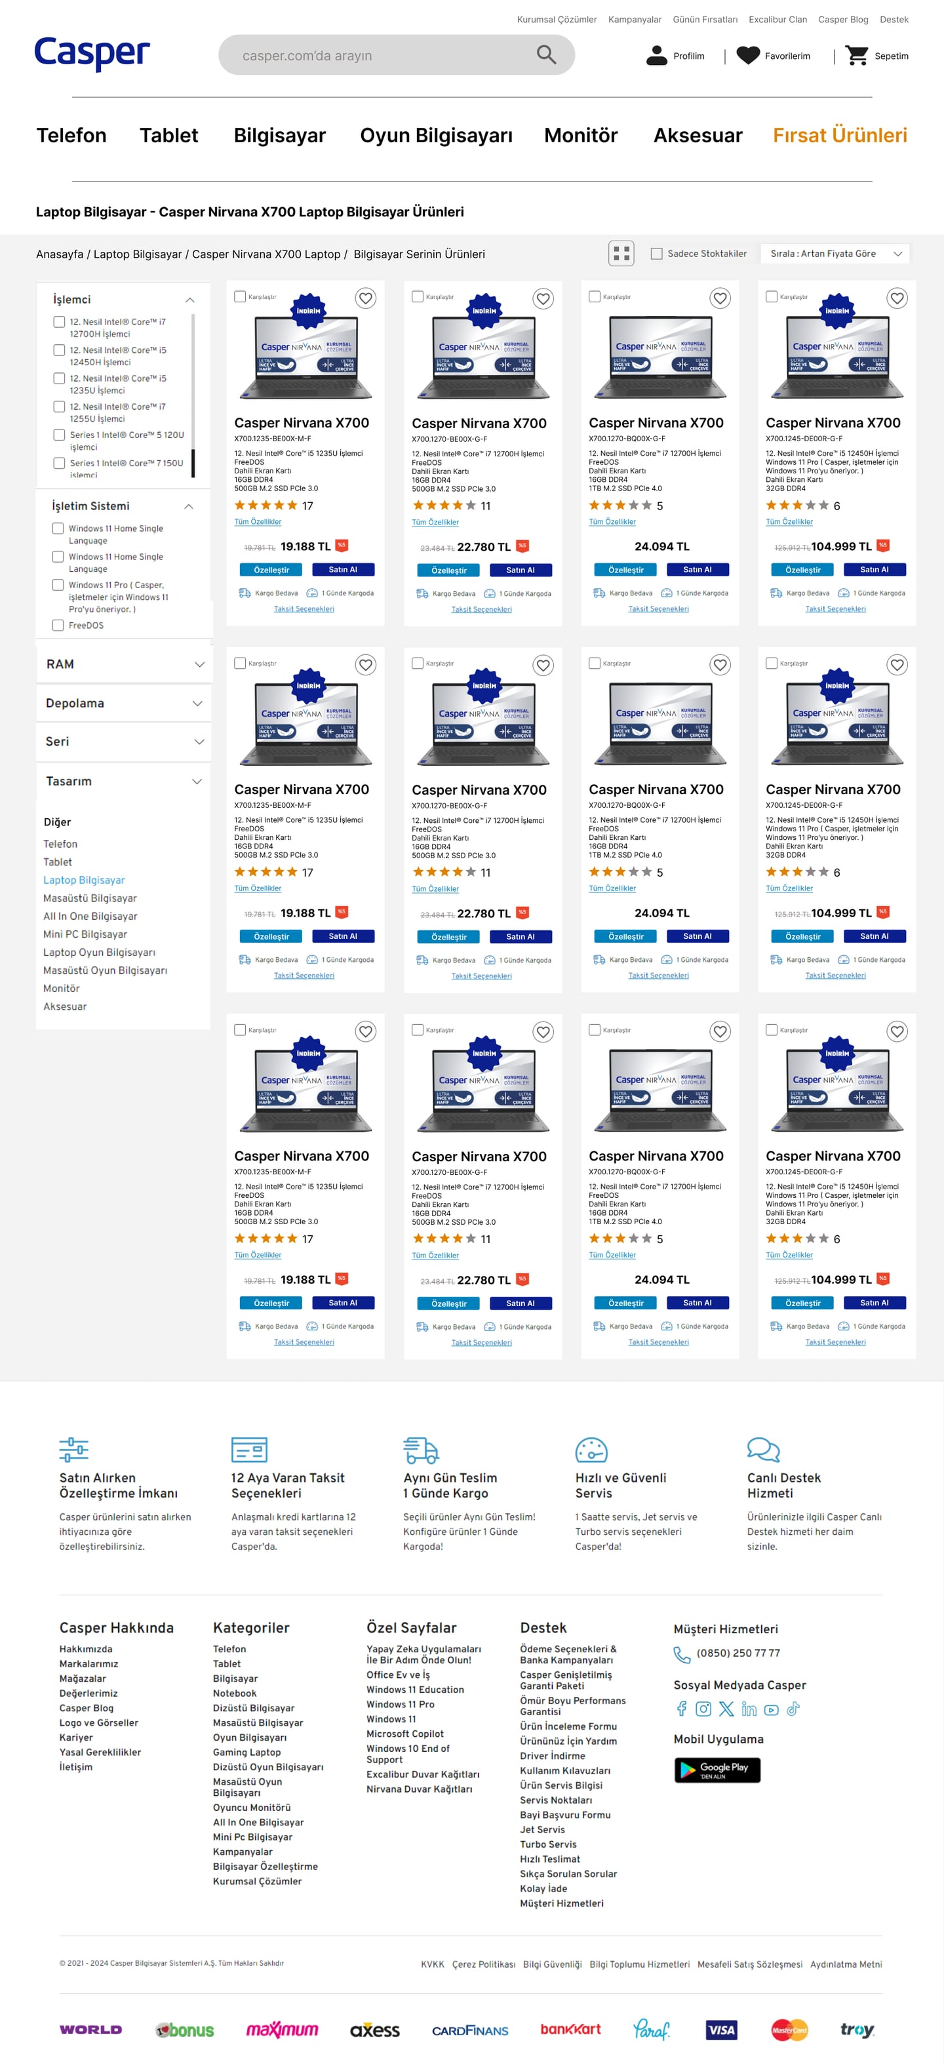944x2064 pixels.
Task: Open Casper's TikTok icon
Action: point(793,1709)
